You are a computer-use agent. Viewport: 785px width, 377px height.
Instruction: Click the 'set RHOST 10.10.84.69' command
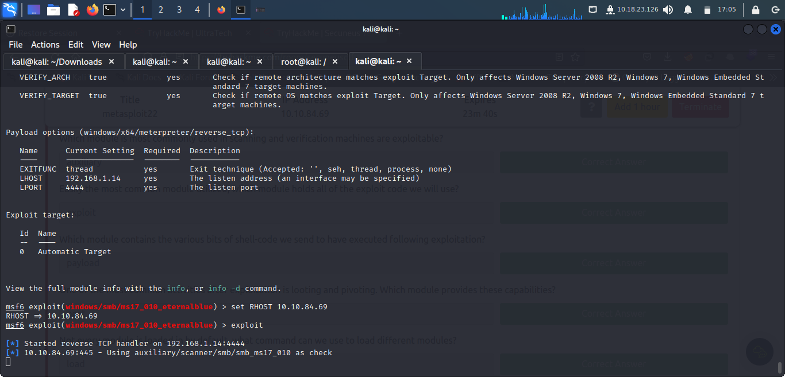pyautogui.click(x=279, y=307)
